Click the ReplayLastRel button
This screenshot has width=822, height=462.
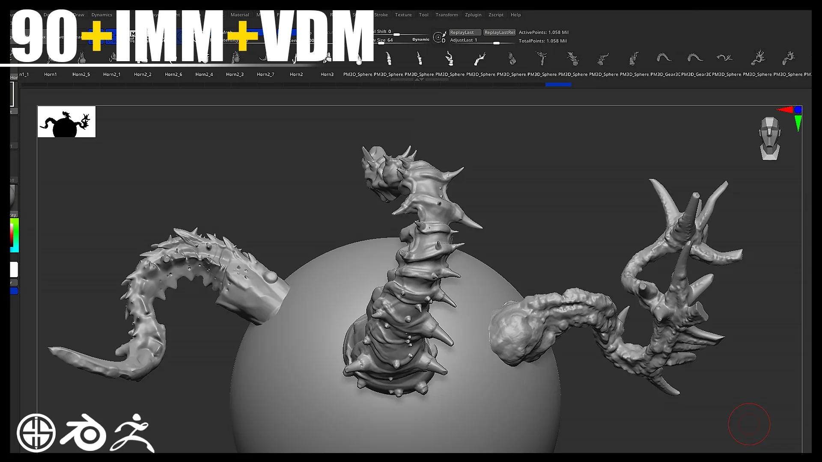(499, 32)
